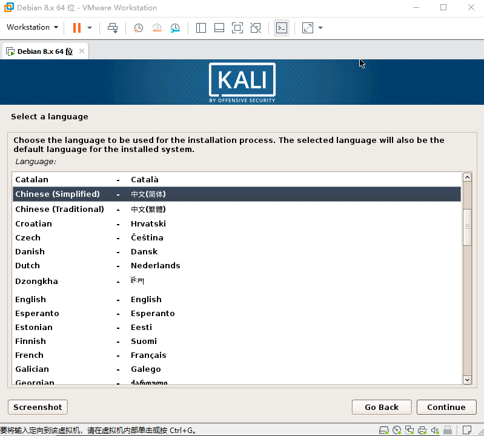Image resolution: width=484 pixels, height=436 pixels.
Task: Open the power options dropdown beside Pause
Action: pyautogui.click(x=90, y=28)
